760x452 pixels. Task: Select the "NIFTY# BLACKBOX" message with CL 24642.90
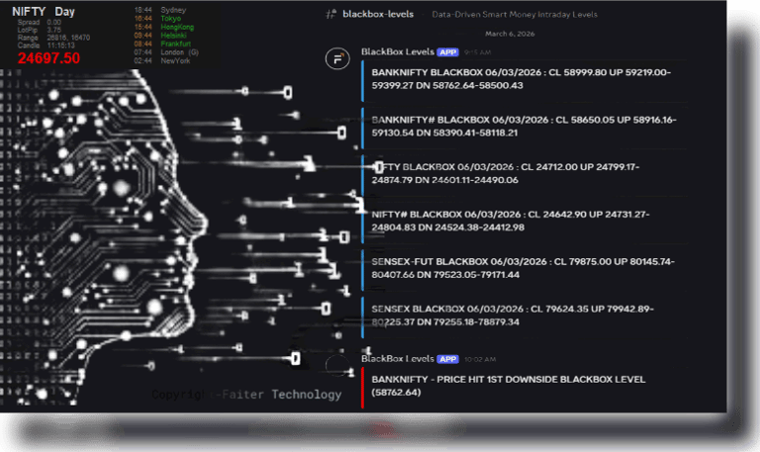click(x=511, y=221)
